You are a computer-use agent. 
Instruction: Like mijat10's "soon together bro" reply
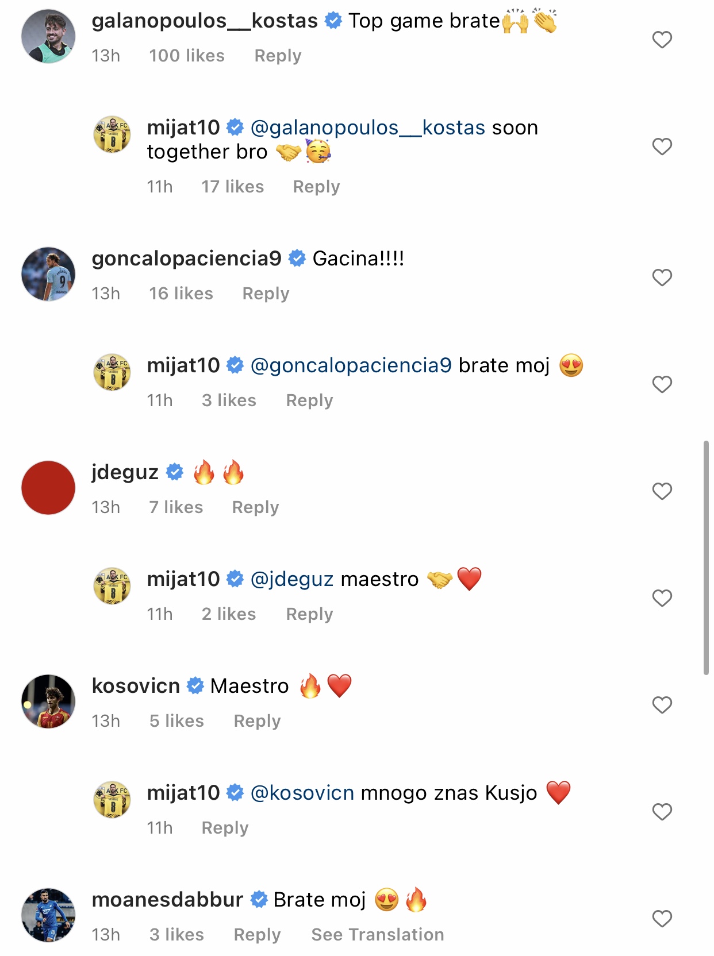[662, 147]
